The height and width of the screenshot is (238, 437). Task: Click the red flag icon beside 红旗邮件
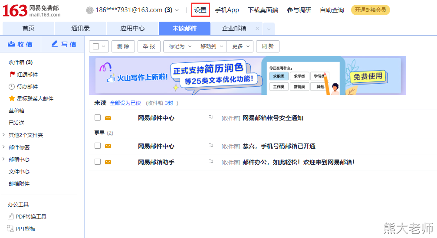[12, 74]
